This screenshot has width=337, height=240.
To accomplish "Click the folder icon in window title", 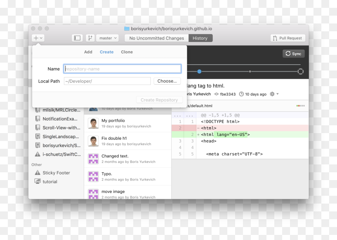I will pos(127,29).
